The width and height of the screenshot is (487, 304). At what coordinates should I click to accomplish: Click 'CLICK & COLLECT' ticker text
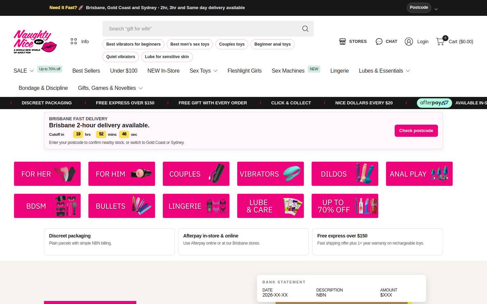[x=291, y=103]
